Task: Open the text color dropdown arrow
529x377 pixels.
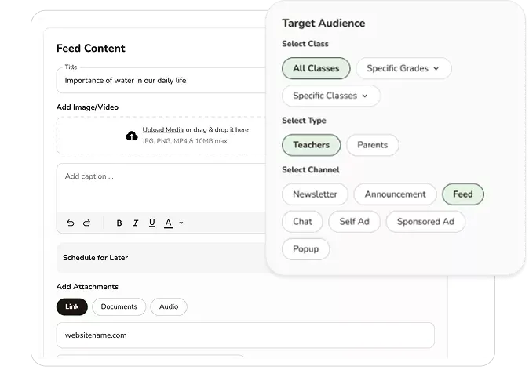Action: pos(181,223)
